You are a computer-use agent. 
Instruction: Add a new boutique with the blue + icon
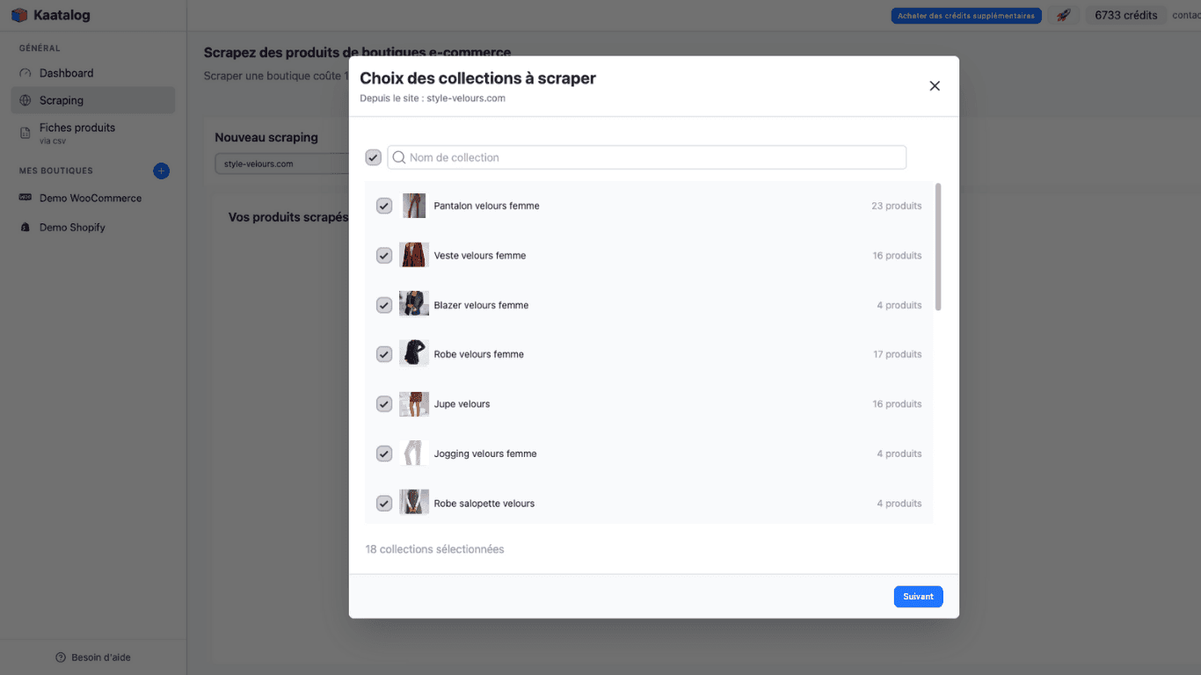pos(161,171)
